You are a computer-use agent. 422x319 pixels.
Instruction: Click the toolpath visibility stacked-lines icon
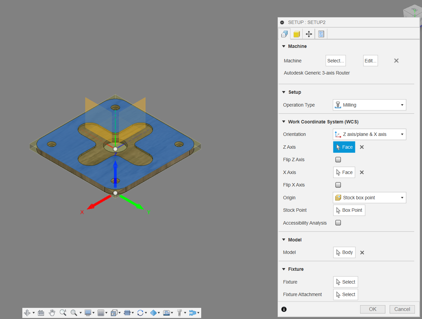tap(127, 313)
